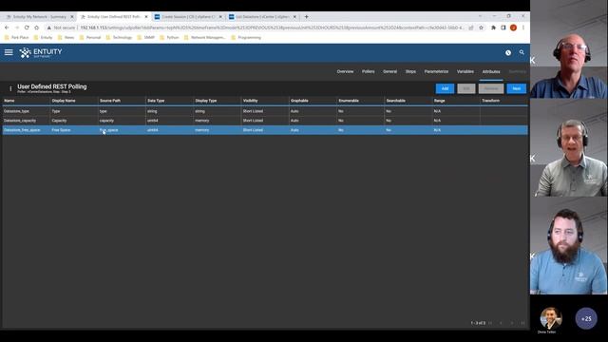The width and height of the screenshot is (608, 342).
Task: Go to the browser home page icon
Action: click(36, 28)
